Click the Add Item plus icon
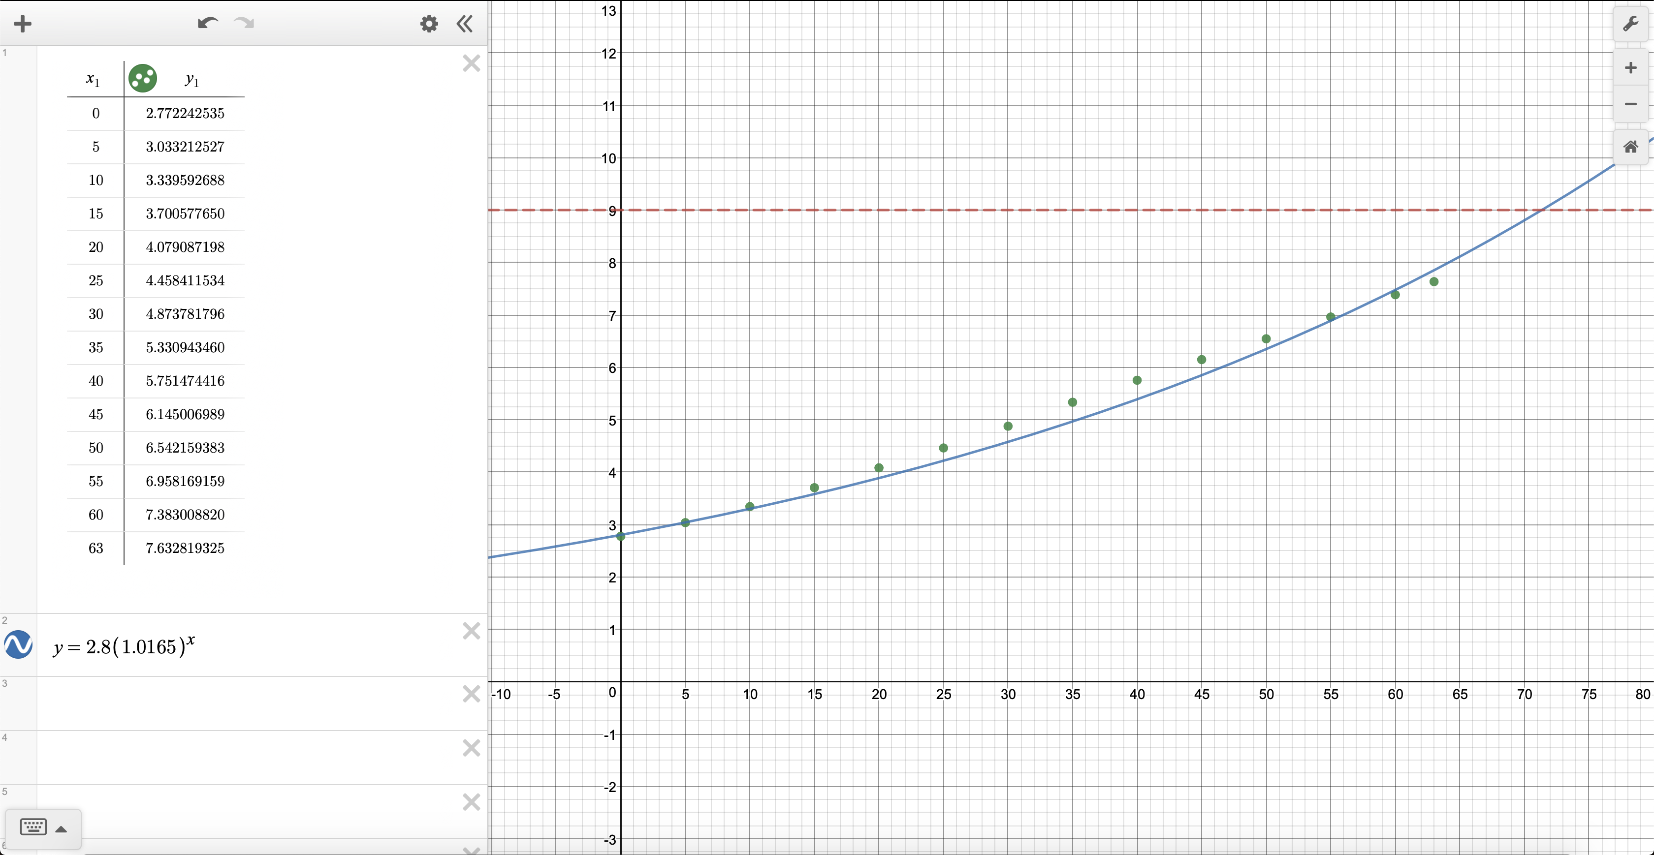This screenshot has height=855, width=1654. tap(23, 25)
